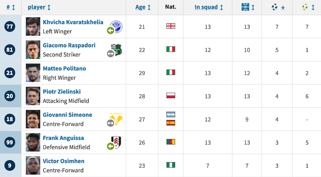Sort by In squad column
The height and width of the screenshot is (177, 321).
coord(209,7)
